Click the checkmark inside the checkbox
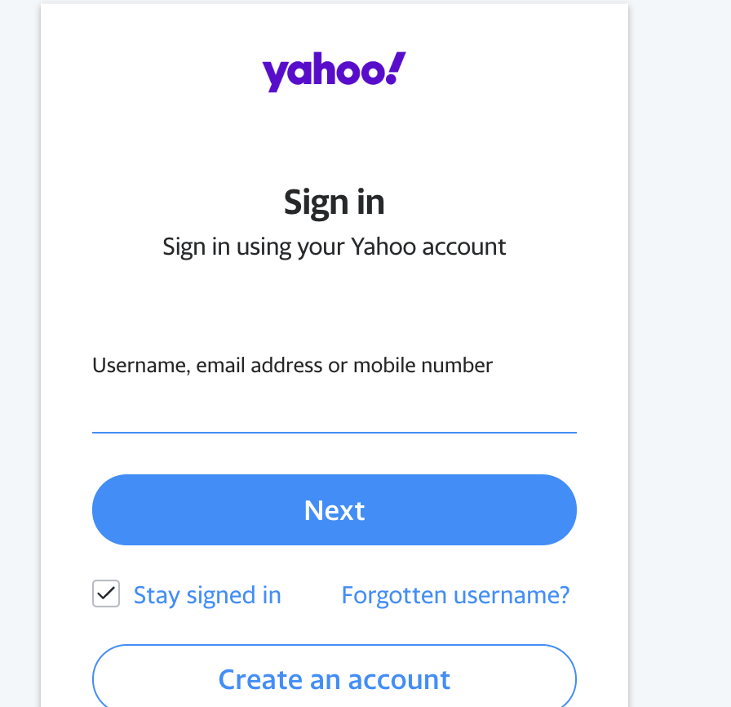The height and width of the screenshot is (707, 731). click(x=105, y=594)
